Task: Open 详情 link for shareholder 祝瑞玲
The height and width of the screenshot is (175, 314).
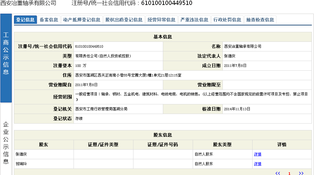Action: 258,164
